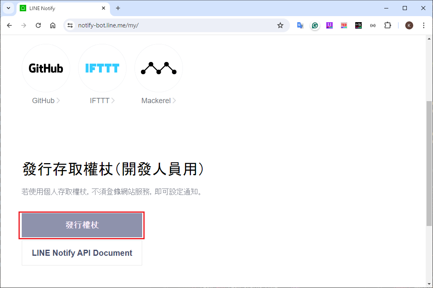Click the page vertical scrollbar
Viewport: 433px width, 288px height.
point(429,161)
